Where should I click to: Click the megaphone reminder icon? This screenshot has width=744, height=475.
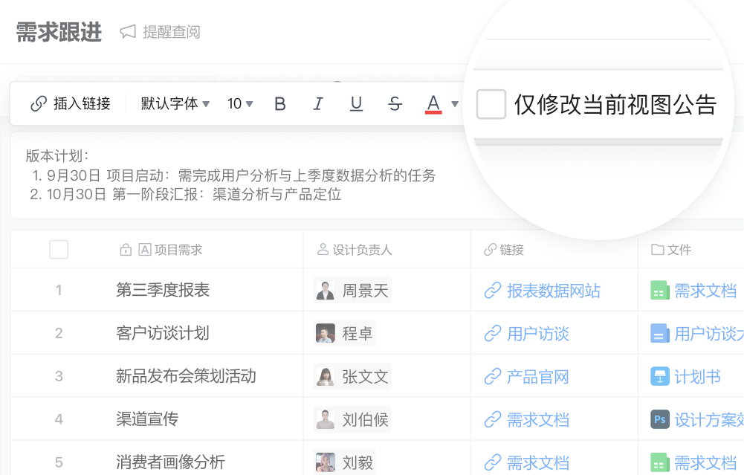click(128, 32)
